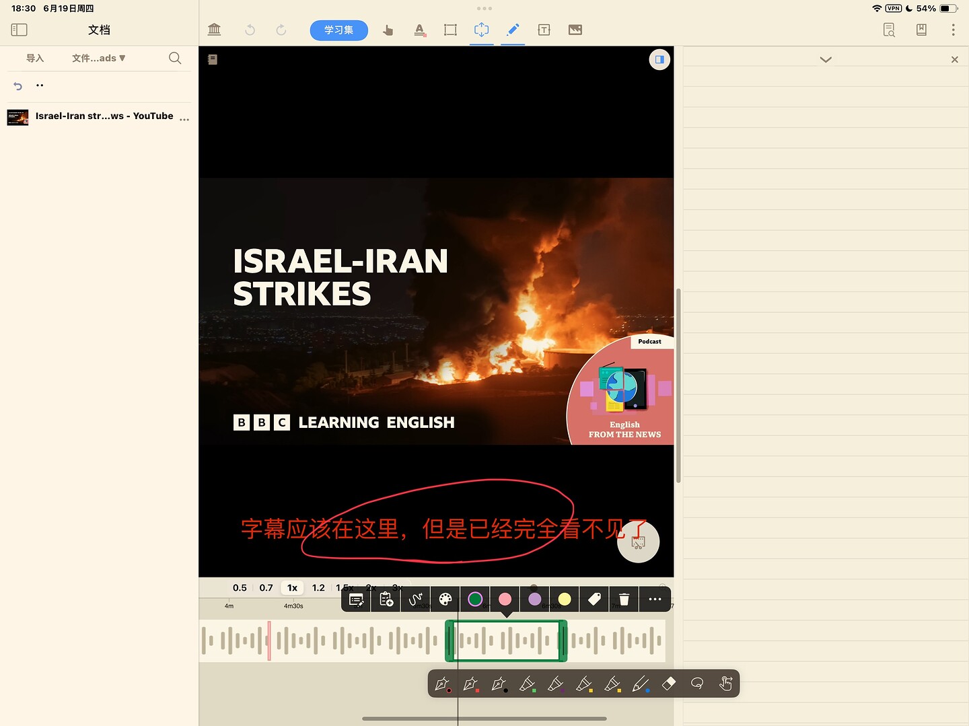Select the text highlight tool

click(419, 30)
